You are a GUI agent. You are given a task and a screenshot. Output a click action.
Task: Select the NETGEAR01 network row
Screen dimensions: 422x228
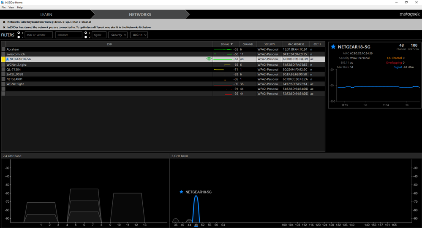[x=163, y=79]
